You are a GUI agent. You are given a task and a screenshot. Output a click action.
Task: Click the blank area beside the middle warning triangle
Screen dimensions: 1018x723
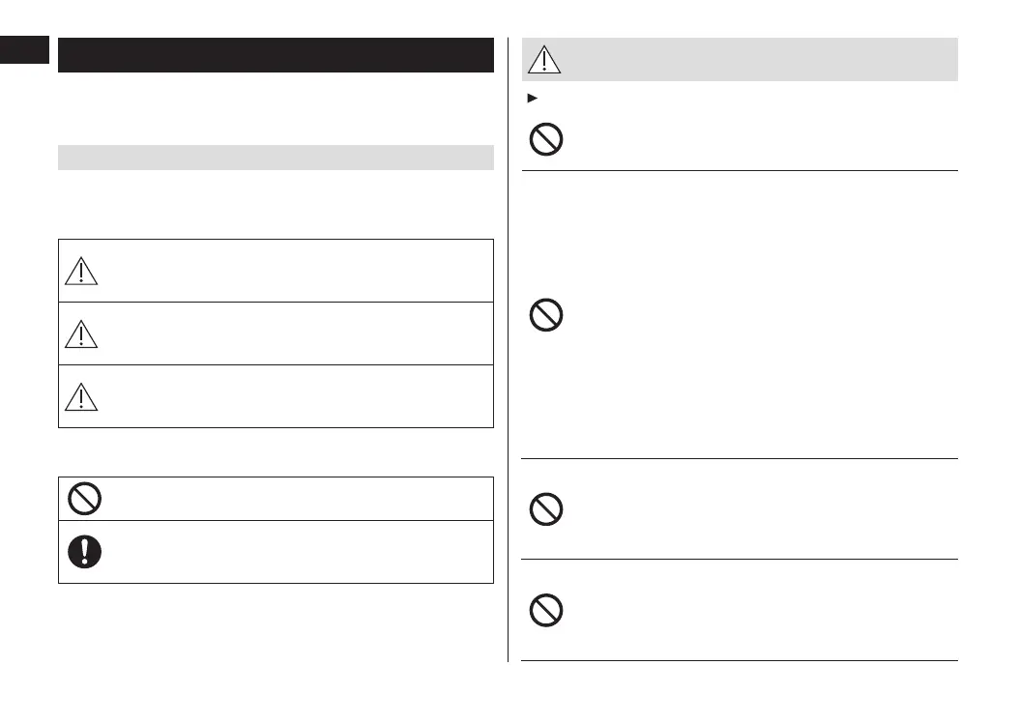tap(290, 334)
